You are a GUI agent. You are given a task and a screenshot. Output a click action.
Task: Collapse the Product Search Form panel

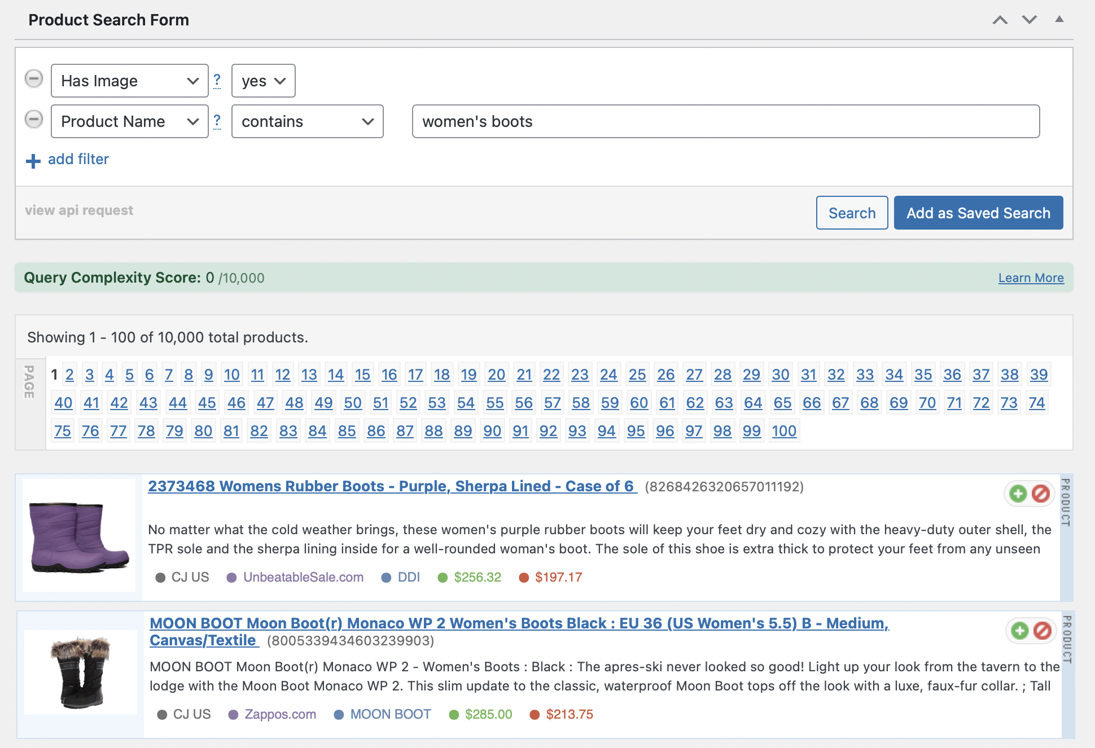(1059, 19)
